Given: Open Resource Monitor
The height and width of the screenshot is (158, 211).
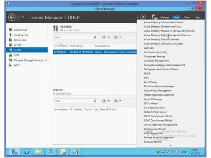Looking at the screenshot, I should [153, 142].
